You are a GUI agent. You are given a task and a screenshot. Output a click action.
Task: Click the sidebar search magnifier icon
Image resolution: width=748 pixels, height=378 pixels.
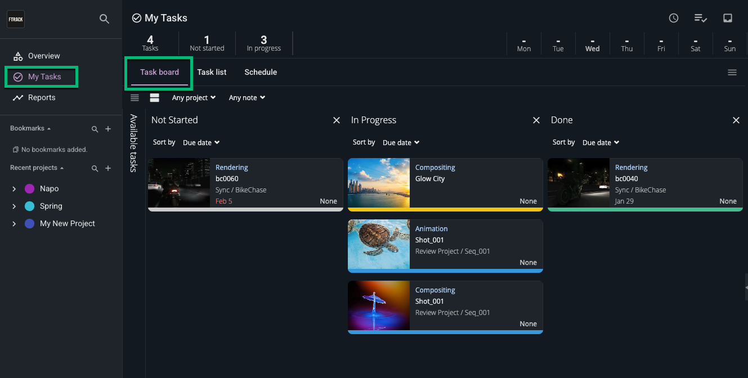(x=104, y=19)
